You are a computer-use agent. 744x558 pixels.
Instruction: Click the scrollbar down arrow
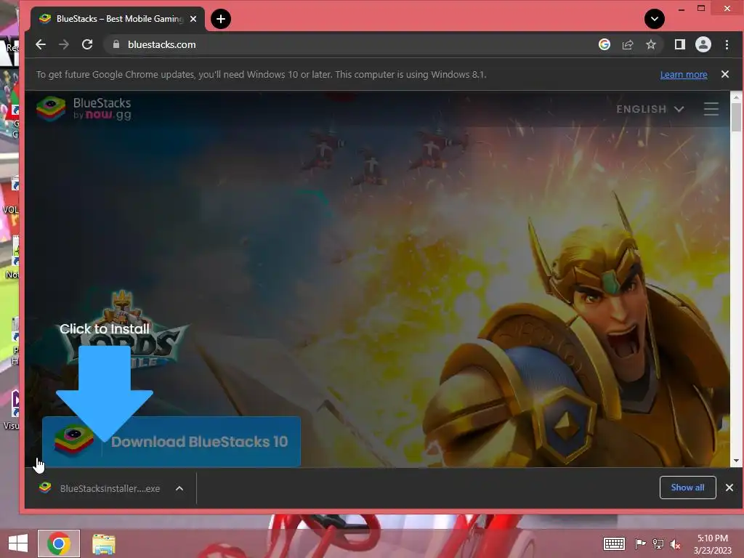736,461
